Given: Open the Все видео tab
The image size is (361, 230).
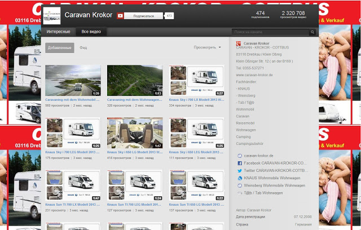Looking at the screenshot, I should coord(91,32).
